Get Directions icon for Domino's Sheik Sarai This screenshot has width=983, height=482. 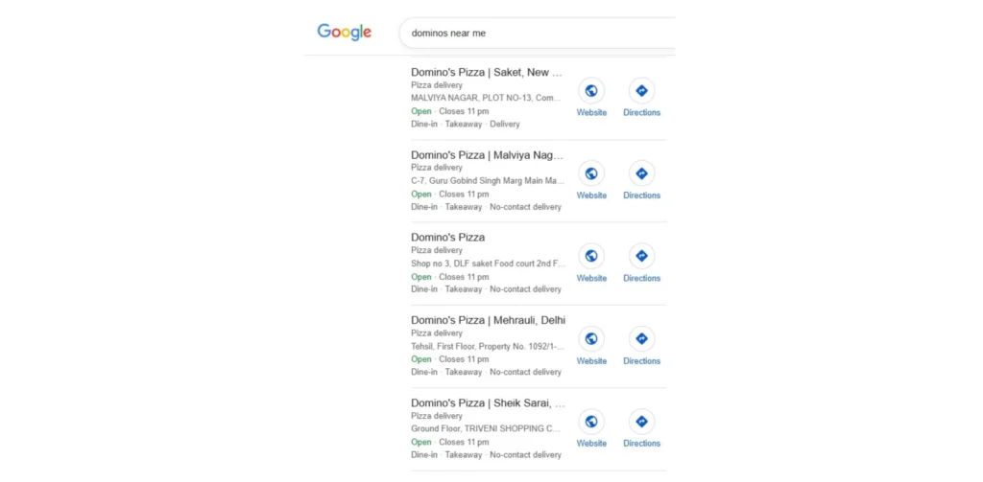641,422
